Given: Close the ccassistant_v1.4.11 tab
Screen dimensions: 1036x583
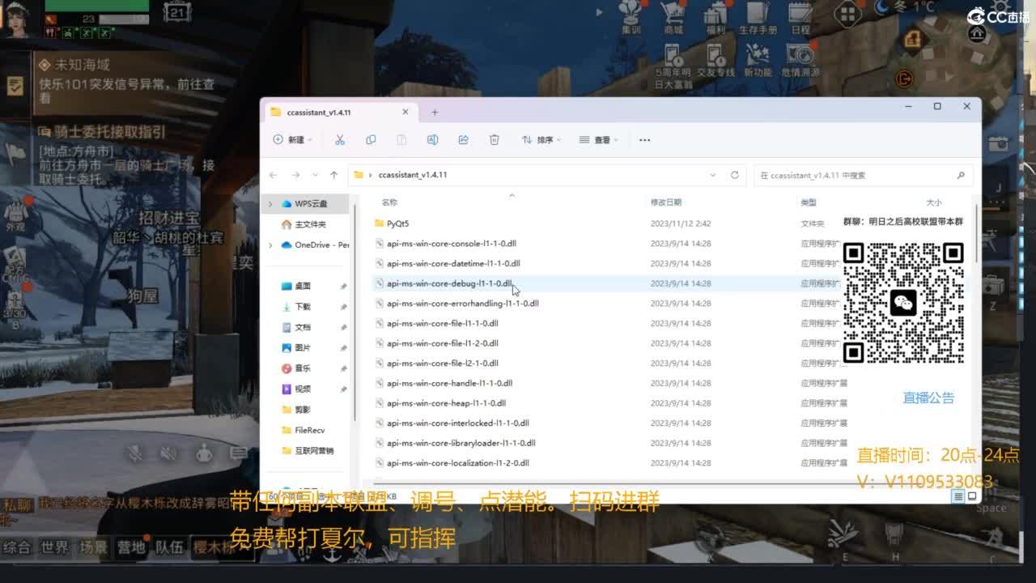Looking at the screenshot, I should click(405, 113).
